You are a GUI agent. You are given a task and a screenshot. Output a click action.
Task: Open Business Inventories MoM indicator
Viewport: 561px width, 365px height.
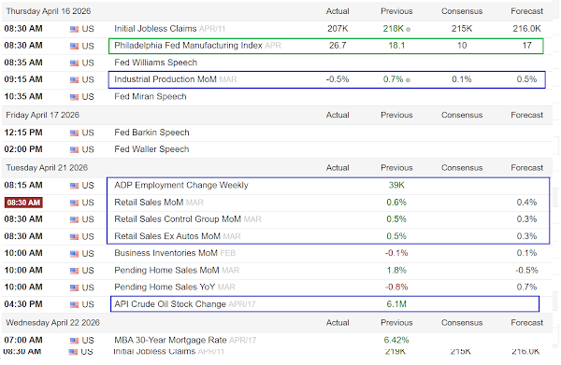166,253
